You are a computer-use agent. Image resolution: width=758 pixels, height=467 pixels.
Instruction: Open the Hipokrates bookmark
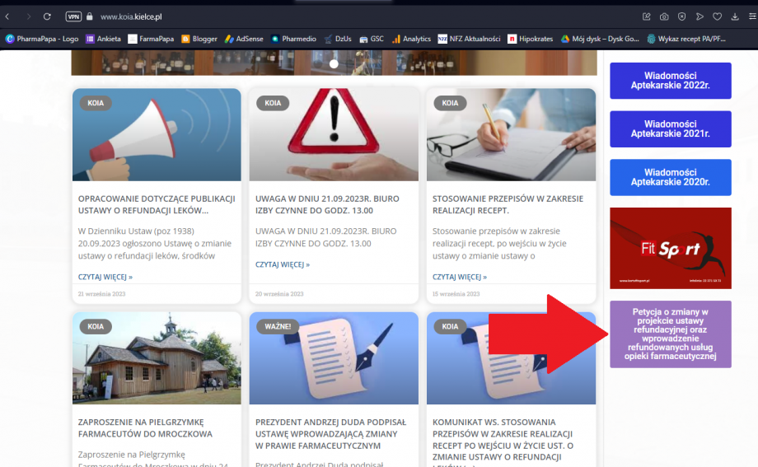click(x=531, y=39)
